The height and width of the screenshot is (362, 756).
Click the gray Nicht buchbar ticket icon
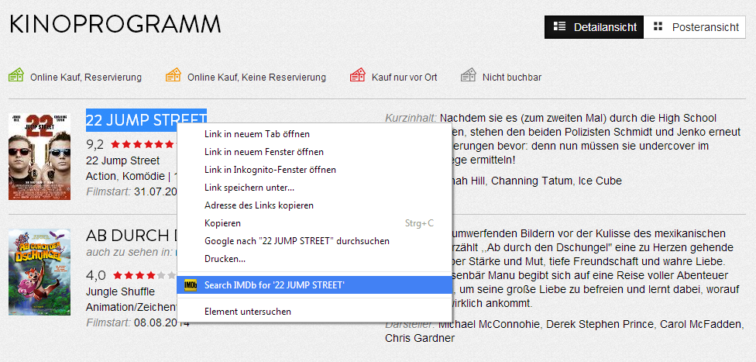coord(468,75)
